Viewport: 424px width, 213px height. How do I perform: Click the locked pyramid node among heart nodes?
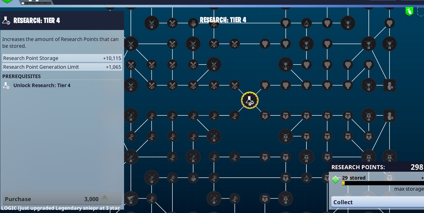tap(306, 23)
